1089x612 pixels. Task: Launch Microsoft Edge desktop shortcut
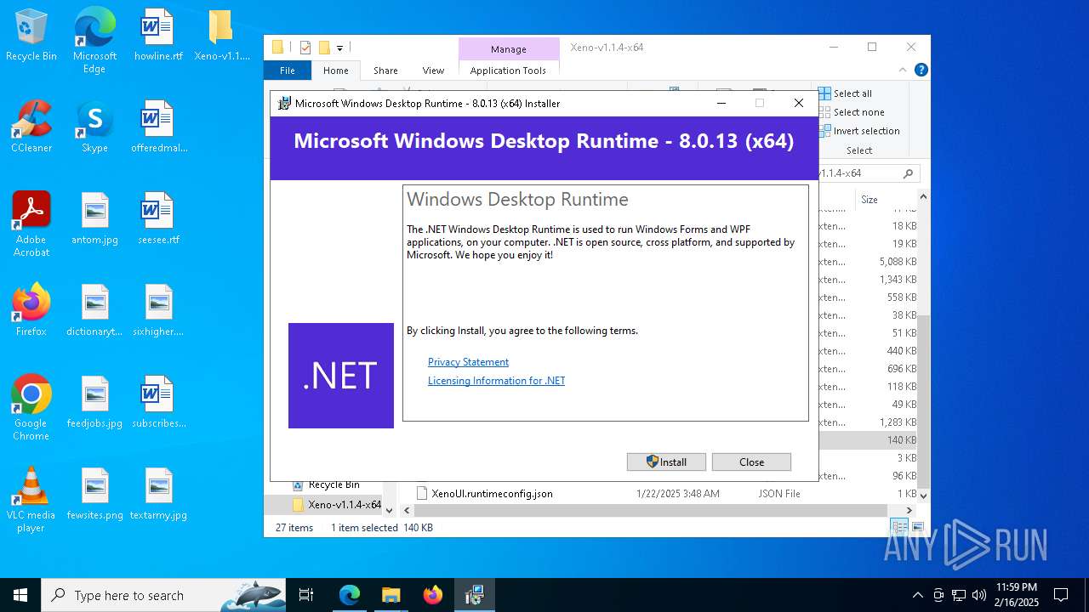click(x=94, y=41)
